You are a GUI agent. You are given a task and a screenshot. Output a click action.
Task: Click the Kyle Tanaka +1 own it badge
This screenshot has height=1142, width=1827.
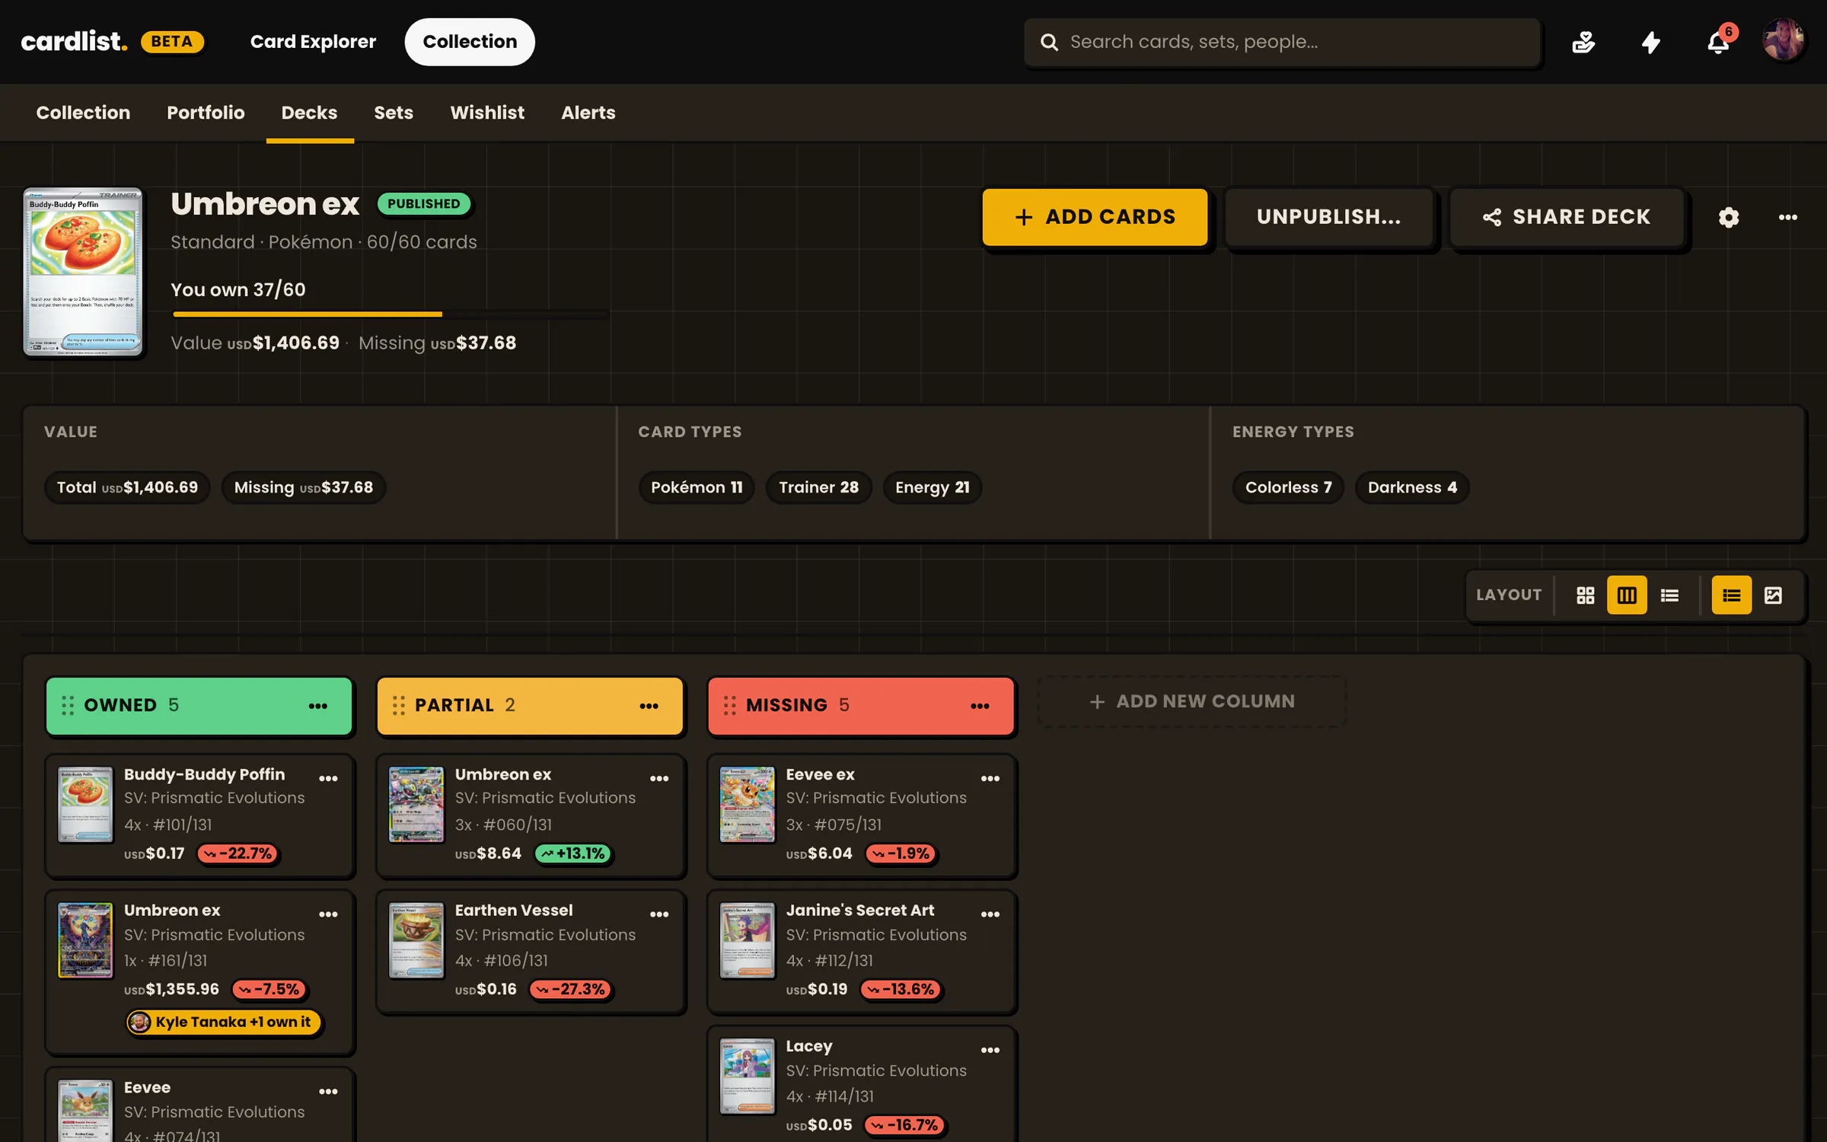[224, 1022]
